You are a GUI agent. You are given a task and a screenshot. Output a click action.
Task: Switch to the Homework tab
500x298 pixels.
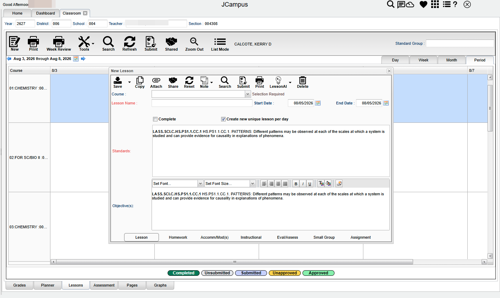pos(178,237)
